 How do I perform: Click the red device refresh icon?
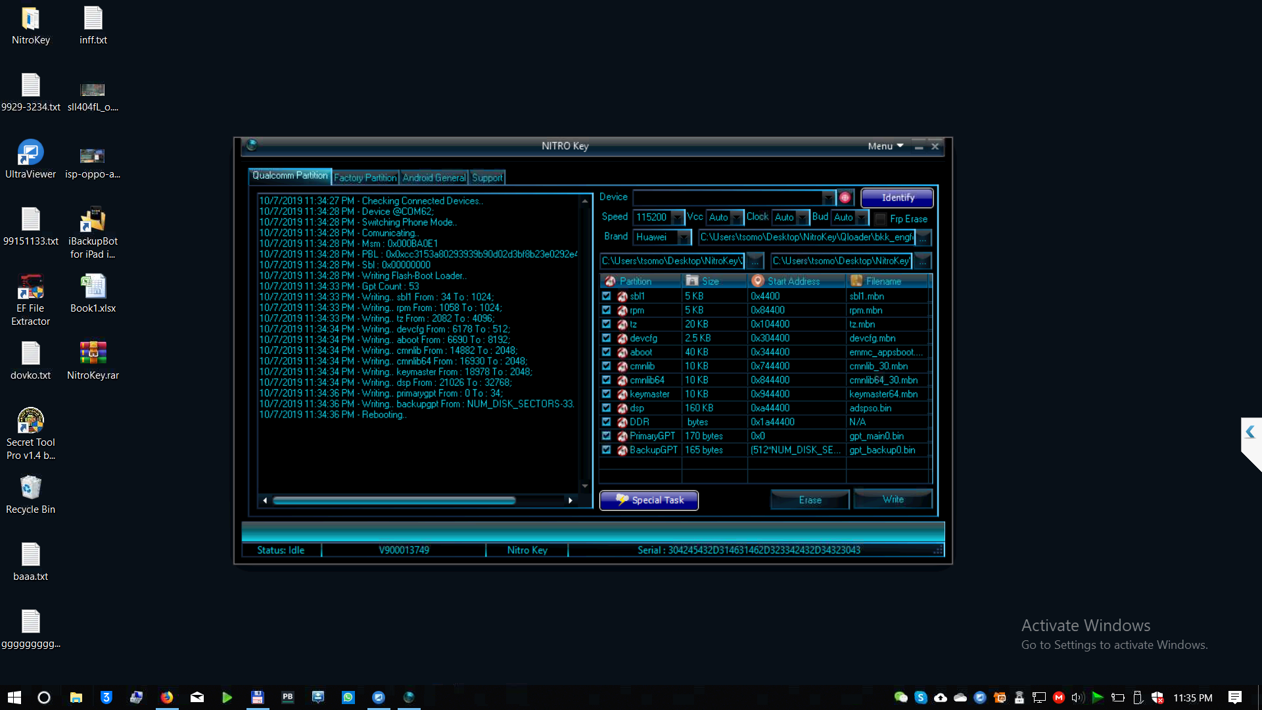845,197
